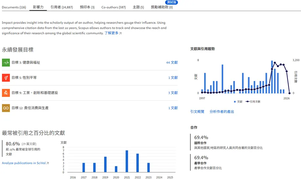Open the 預印本 (3) tab
301x179 pixels.
pos(87,7)
